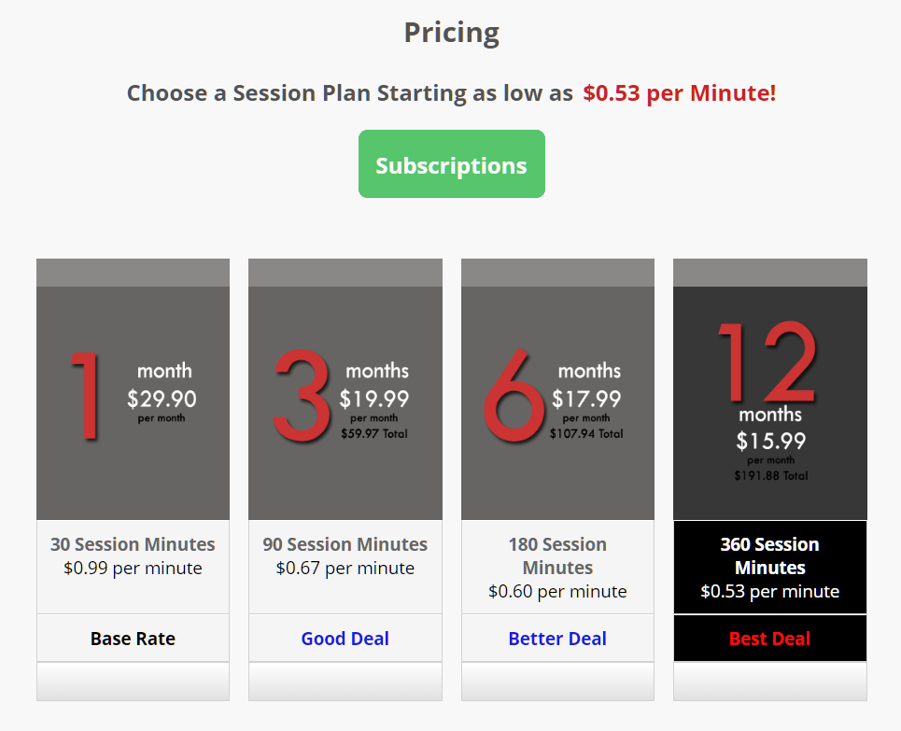The height and width of the screenshot is (731, 901).
Task: Click the 360 Session Minutes cell
Action: (770, 568)
